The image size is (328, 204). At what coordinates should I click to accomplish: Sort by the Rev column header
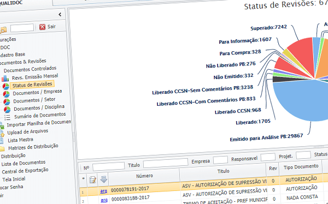pos(273,169)
